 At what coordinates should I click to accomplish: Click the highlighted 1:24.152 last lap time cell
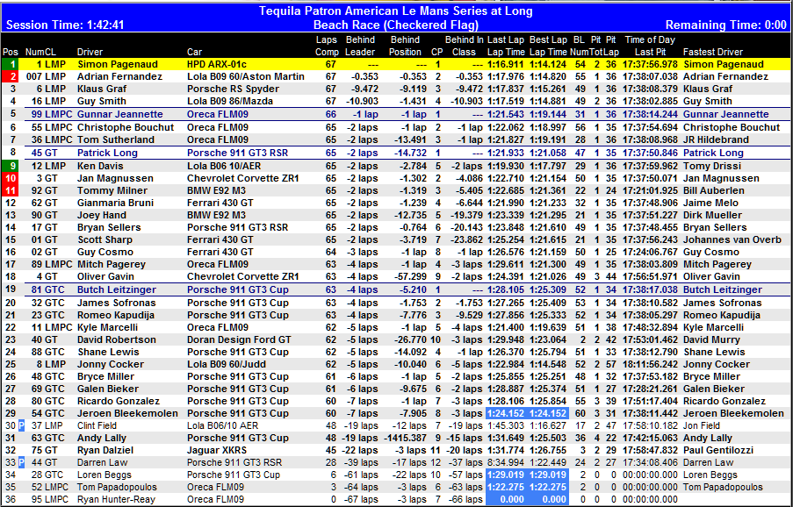(x=505, y=413)
